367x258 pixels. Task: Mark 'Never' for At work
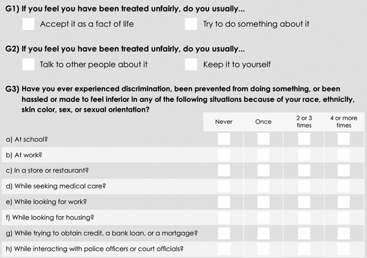[x=224, y=155]
